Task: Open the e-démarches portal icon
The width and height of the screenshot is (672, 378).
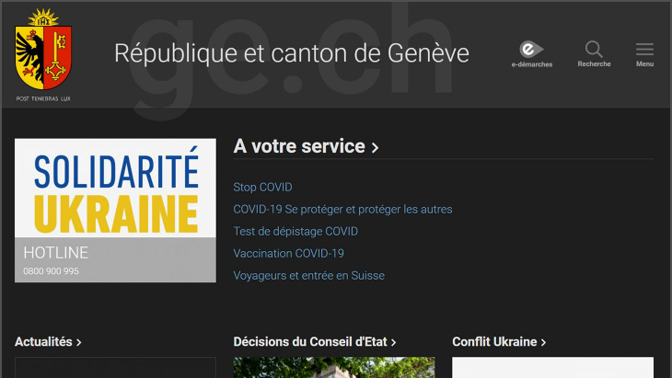Action: click(x=531, y=51)
